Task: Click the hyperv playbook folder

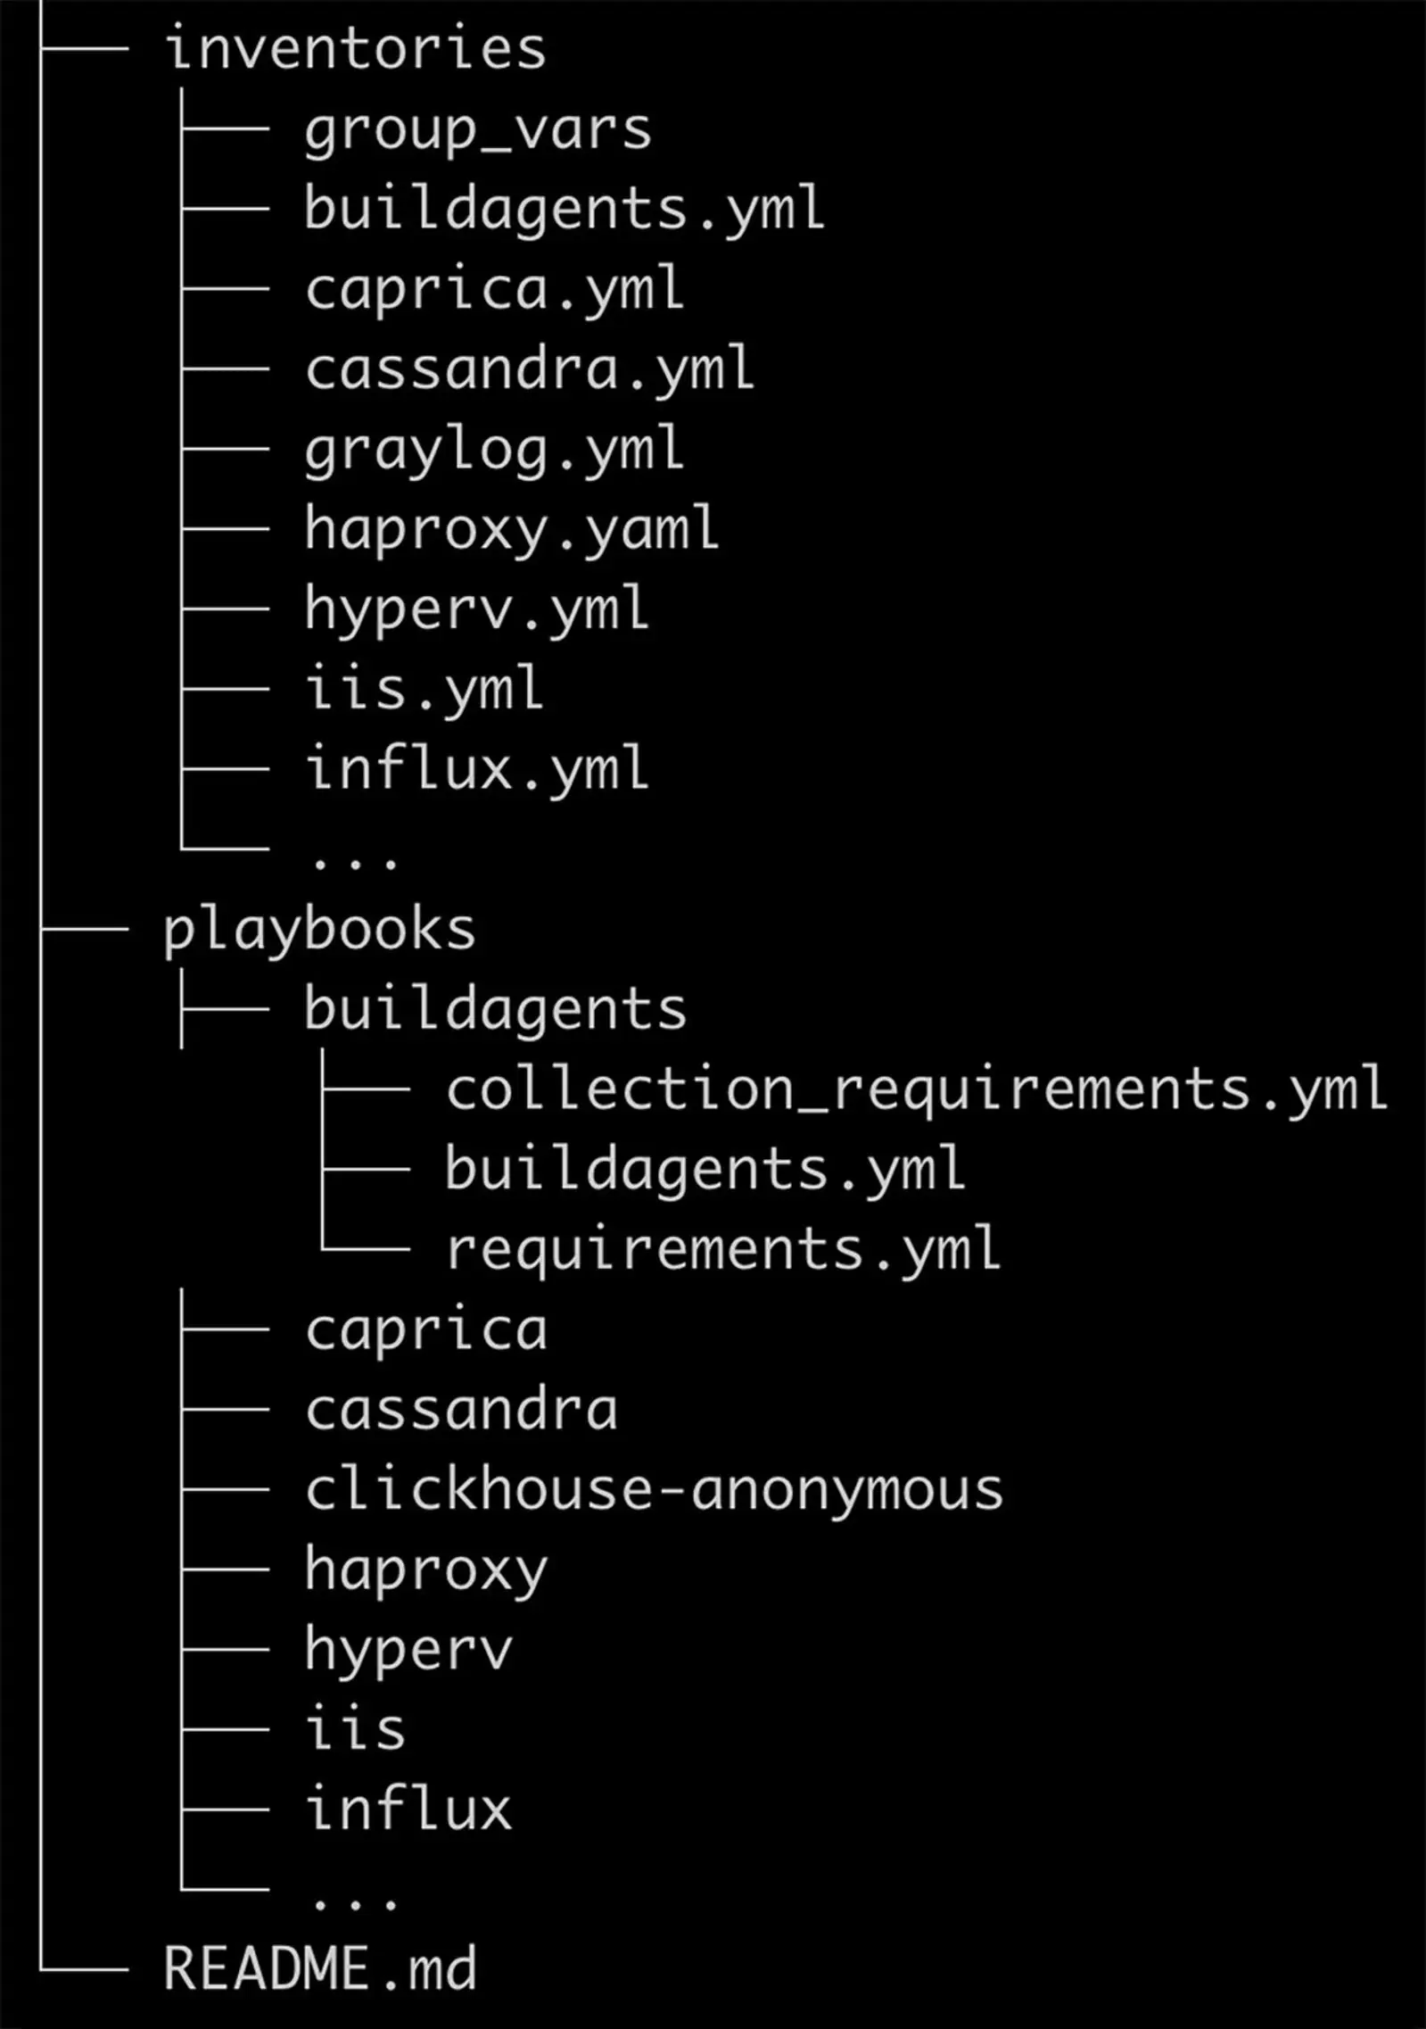Action: [x=408, y=1651]
